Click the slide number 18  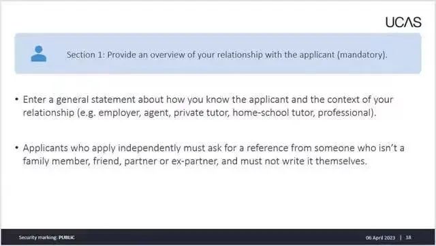(408, 237)
